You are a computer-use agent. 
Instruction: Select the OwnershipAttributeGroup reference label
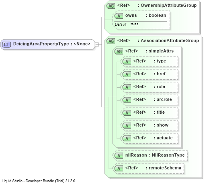pos(157,5)
